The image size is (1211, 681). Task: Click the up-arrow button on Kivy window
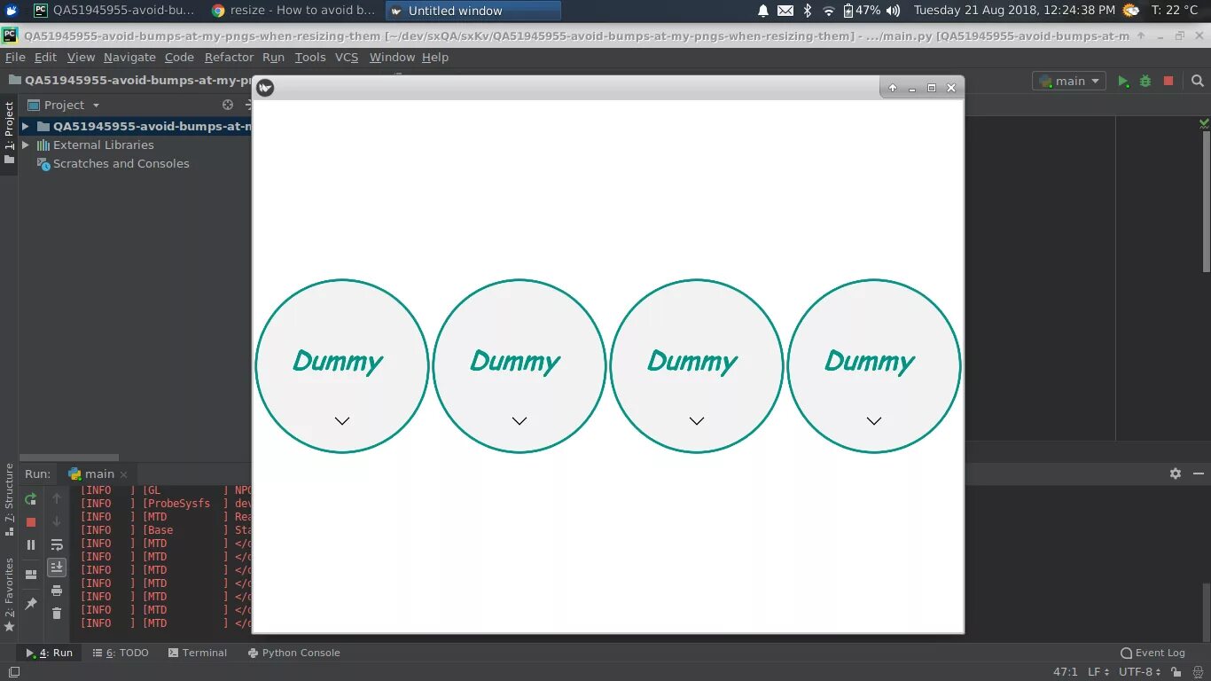(893, 88)
